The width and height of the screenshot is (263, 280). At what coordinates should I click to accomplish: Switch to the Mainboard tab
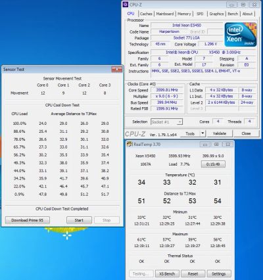(165, 14)
